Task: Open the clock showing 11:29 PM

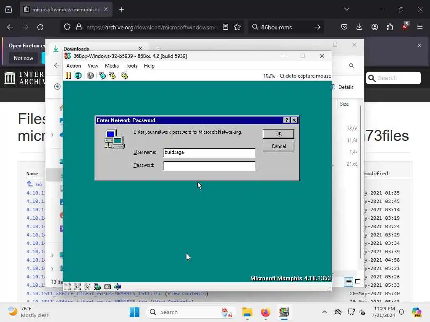Action: click(x=383, y=312)
